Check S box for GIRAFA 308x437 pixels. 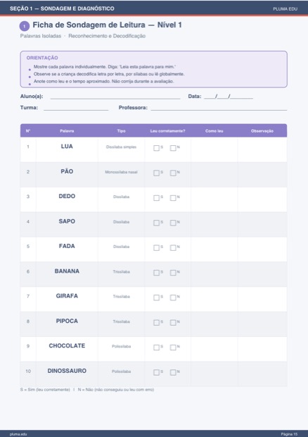(156, 297)
